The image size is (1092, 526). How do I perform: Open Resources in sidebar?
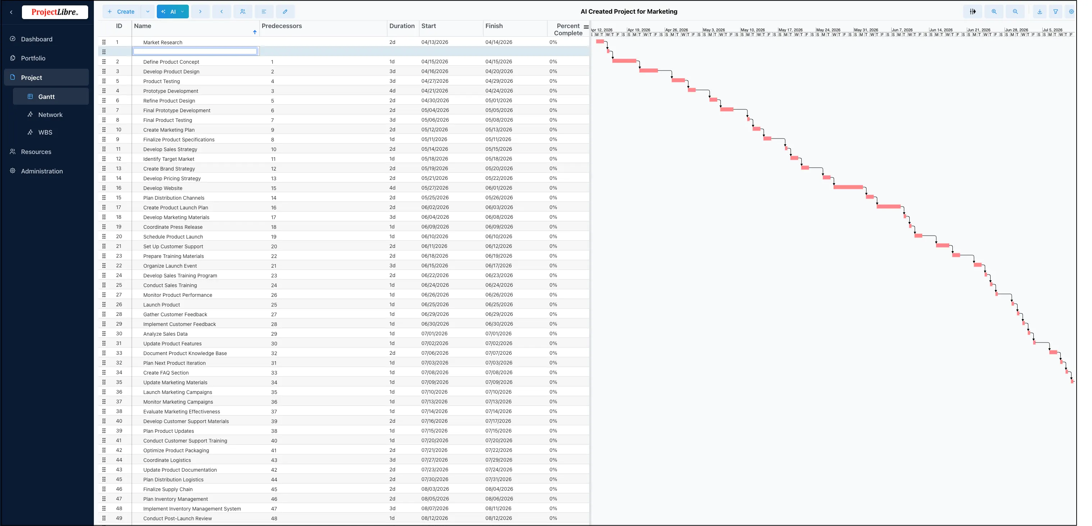coord(36,152)
